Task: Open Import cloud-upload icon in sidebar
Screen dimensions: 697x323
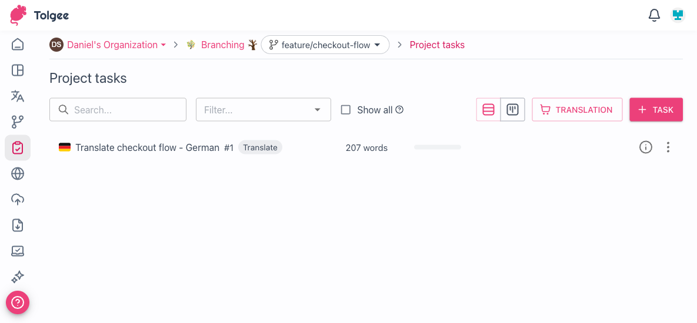Action: pyautogui.click(x=18, y=199)
